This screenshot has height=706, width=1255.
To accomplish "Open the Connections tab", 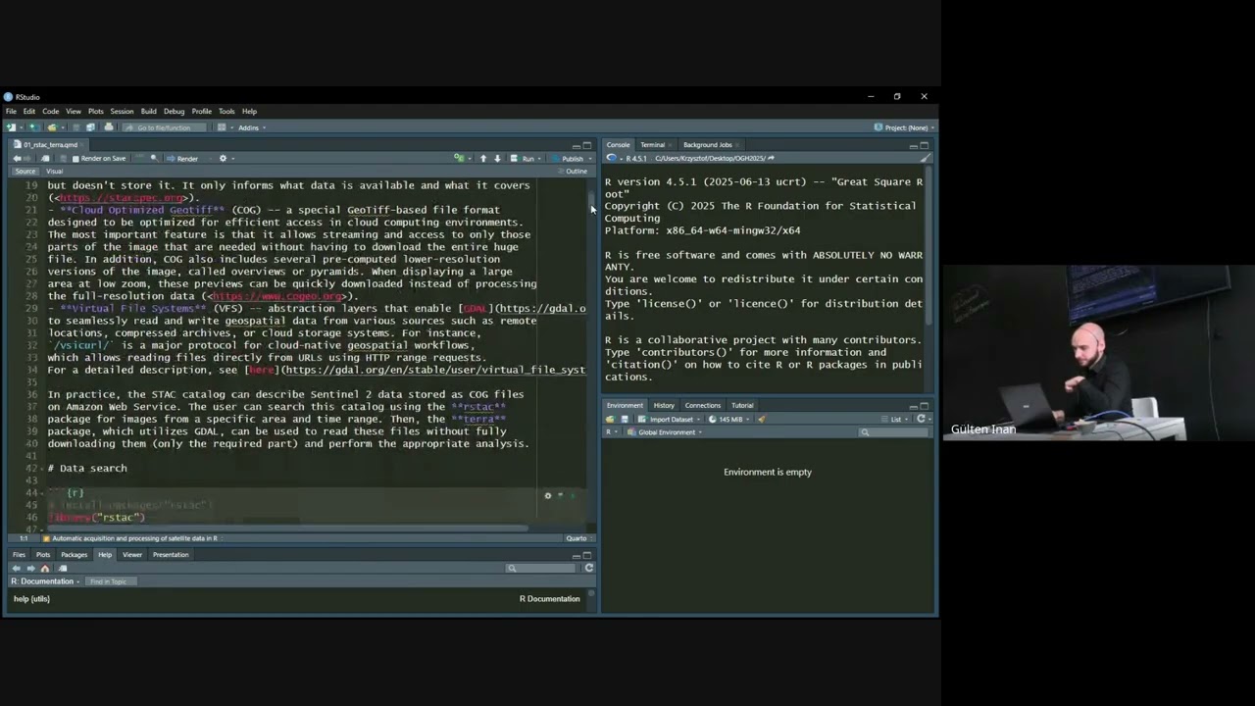I will (x=702, y=405).
